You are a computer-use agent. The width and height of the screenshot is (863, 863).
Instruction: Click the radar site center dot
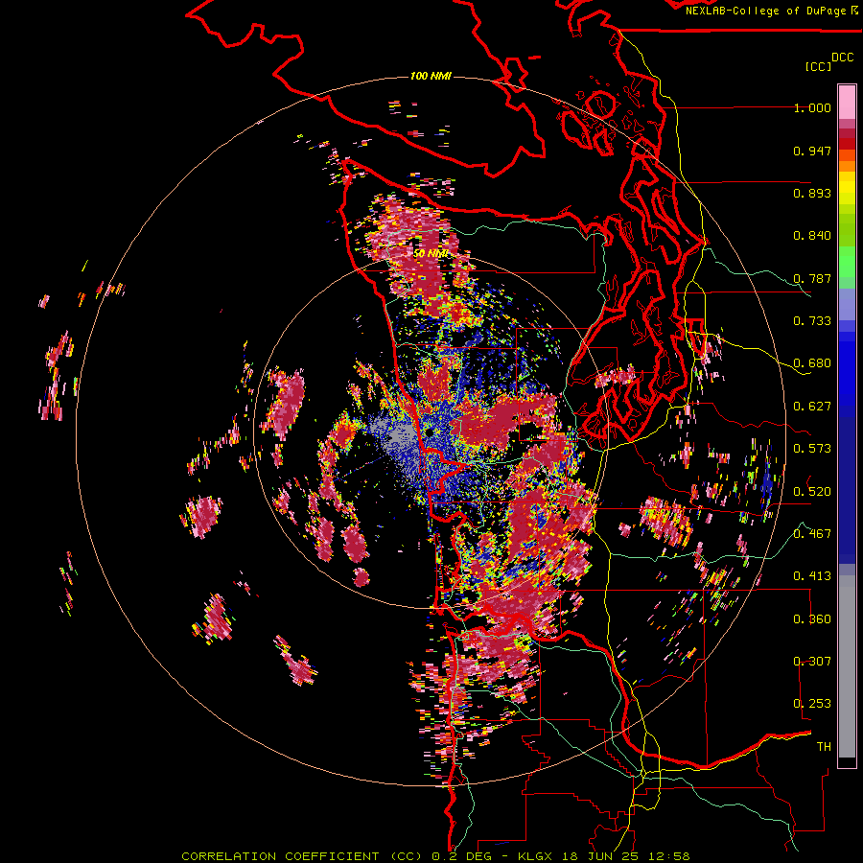point(429,432)
